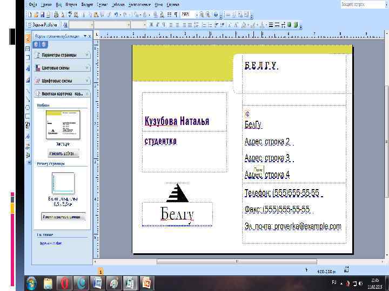Open the zoom percentage dropdown
This screenshot has width=389, height=291.
pyautogui.click(x=197, y=15)
